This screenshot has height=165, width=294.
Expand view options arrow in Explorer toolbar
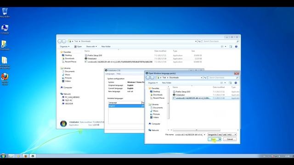pos(226,47)
